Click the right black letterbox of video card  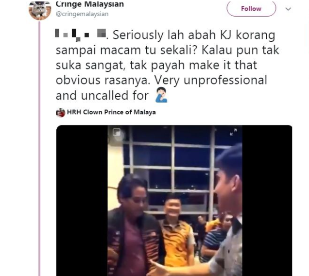tap(267, 201)
